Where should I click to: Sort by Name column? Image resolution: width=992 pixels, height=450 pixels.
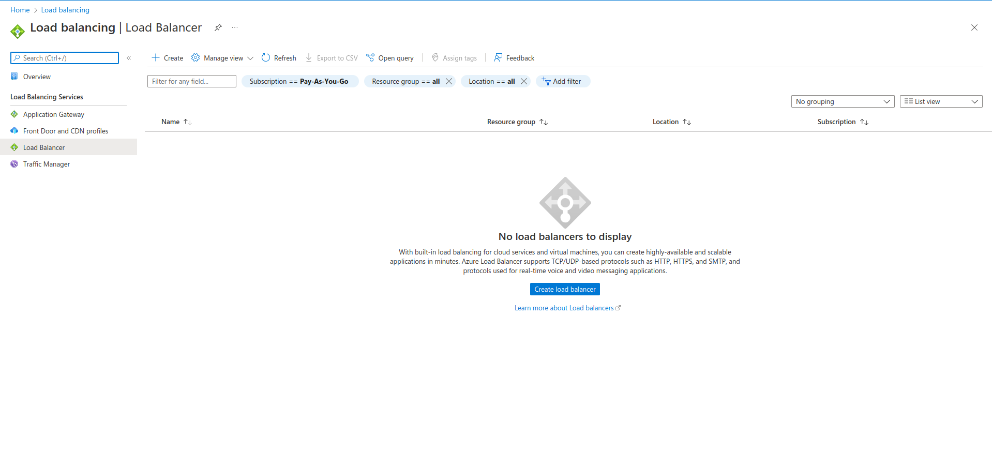[x=176, y=122]
